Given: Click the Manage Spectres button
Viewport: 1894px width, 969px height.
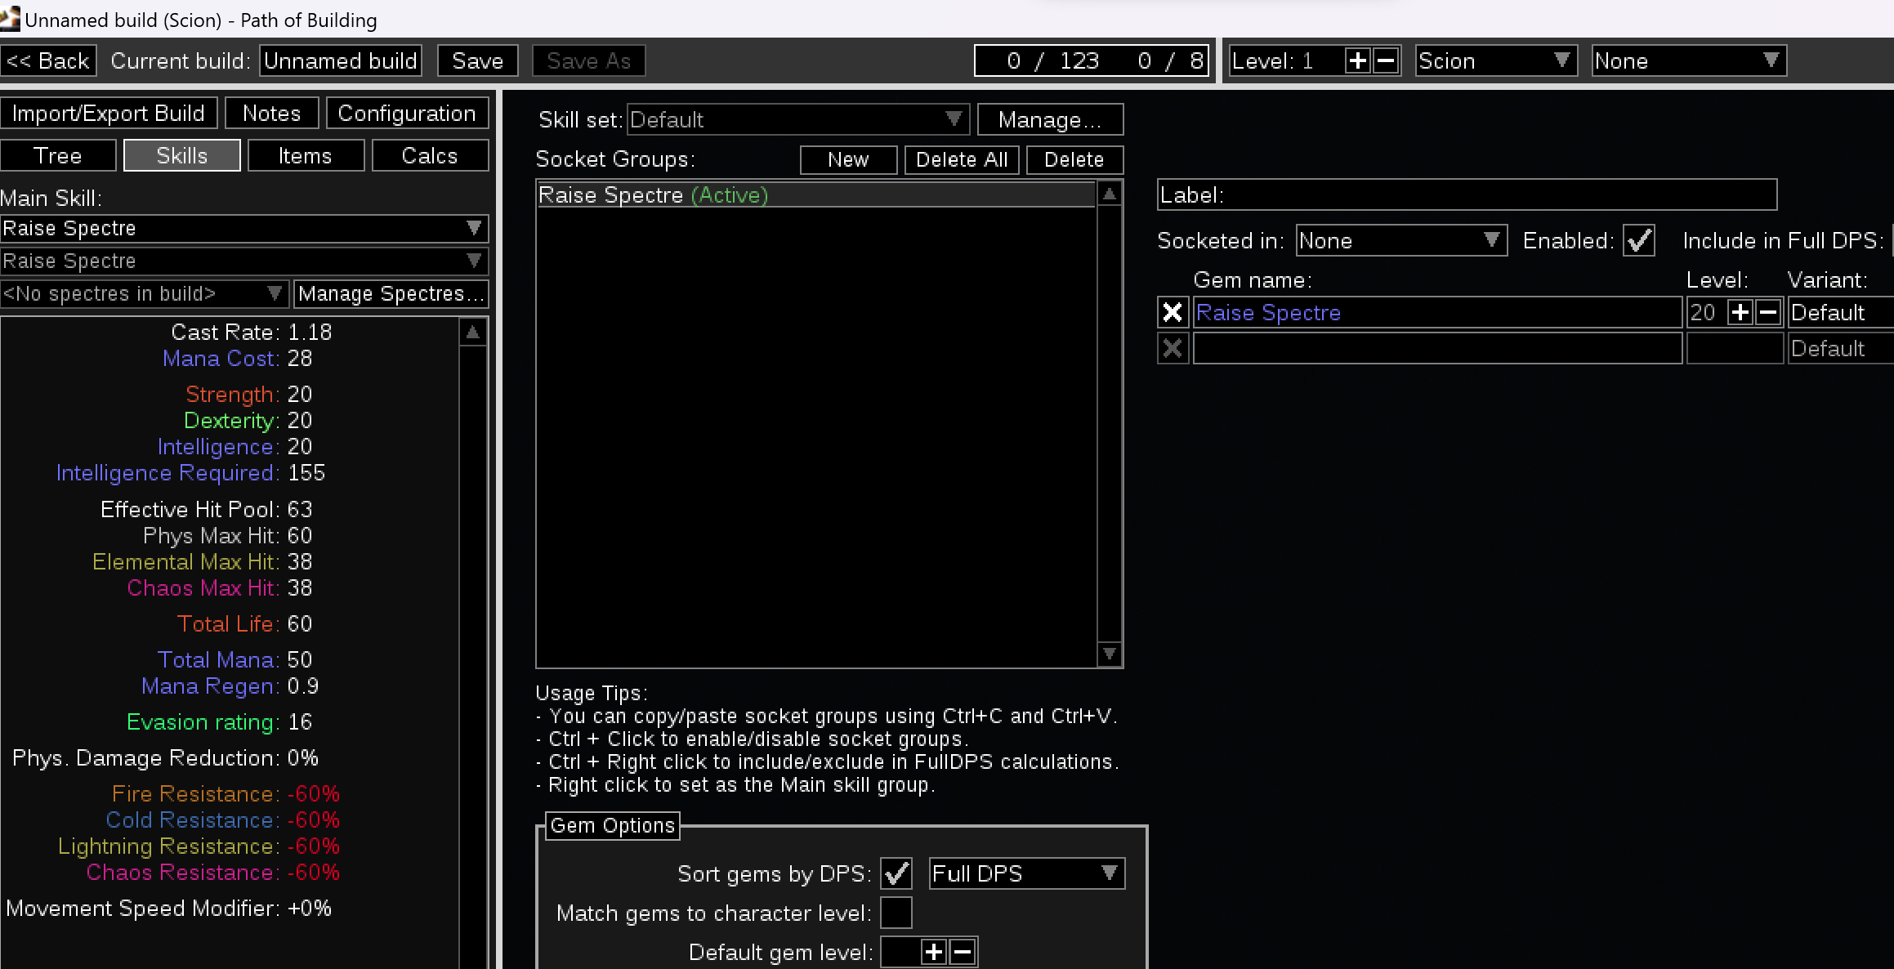Looking at the screenshot, I should click(391, 293).
